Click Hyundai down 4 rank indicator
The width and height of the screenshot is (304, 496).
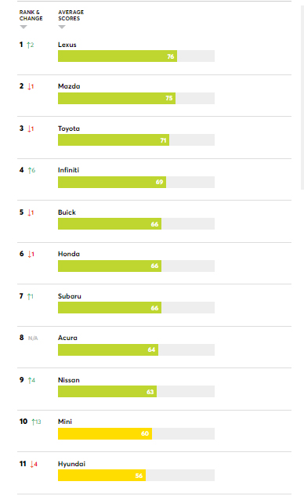click(x=34, y=464)
